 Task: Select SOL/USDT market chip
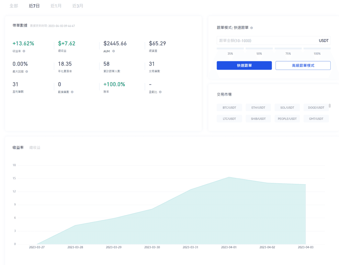287,108
